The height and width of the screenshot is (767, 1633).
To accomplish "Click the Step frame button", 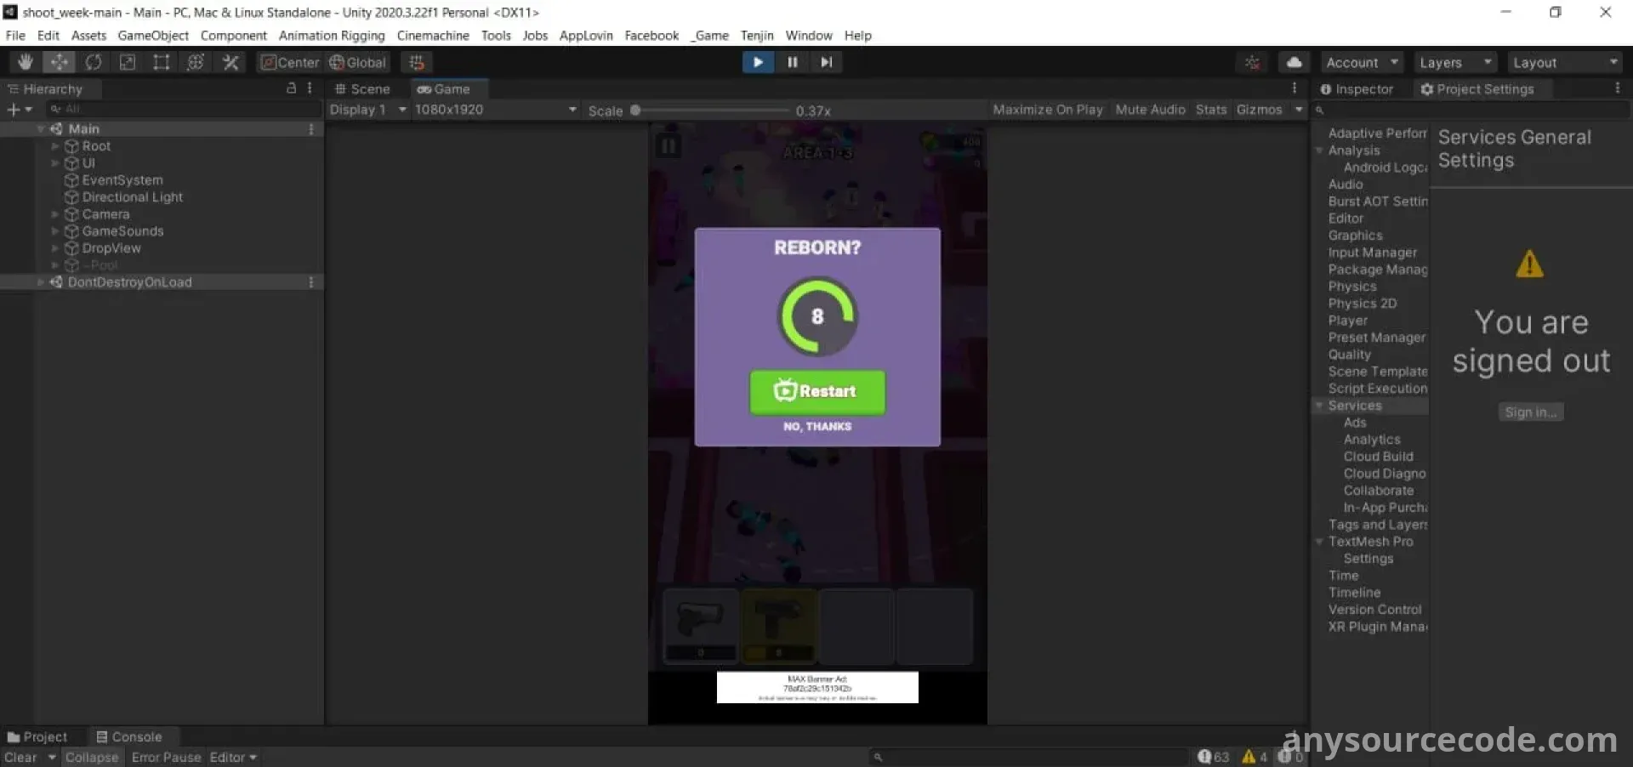I will pos(826,62).
